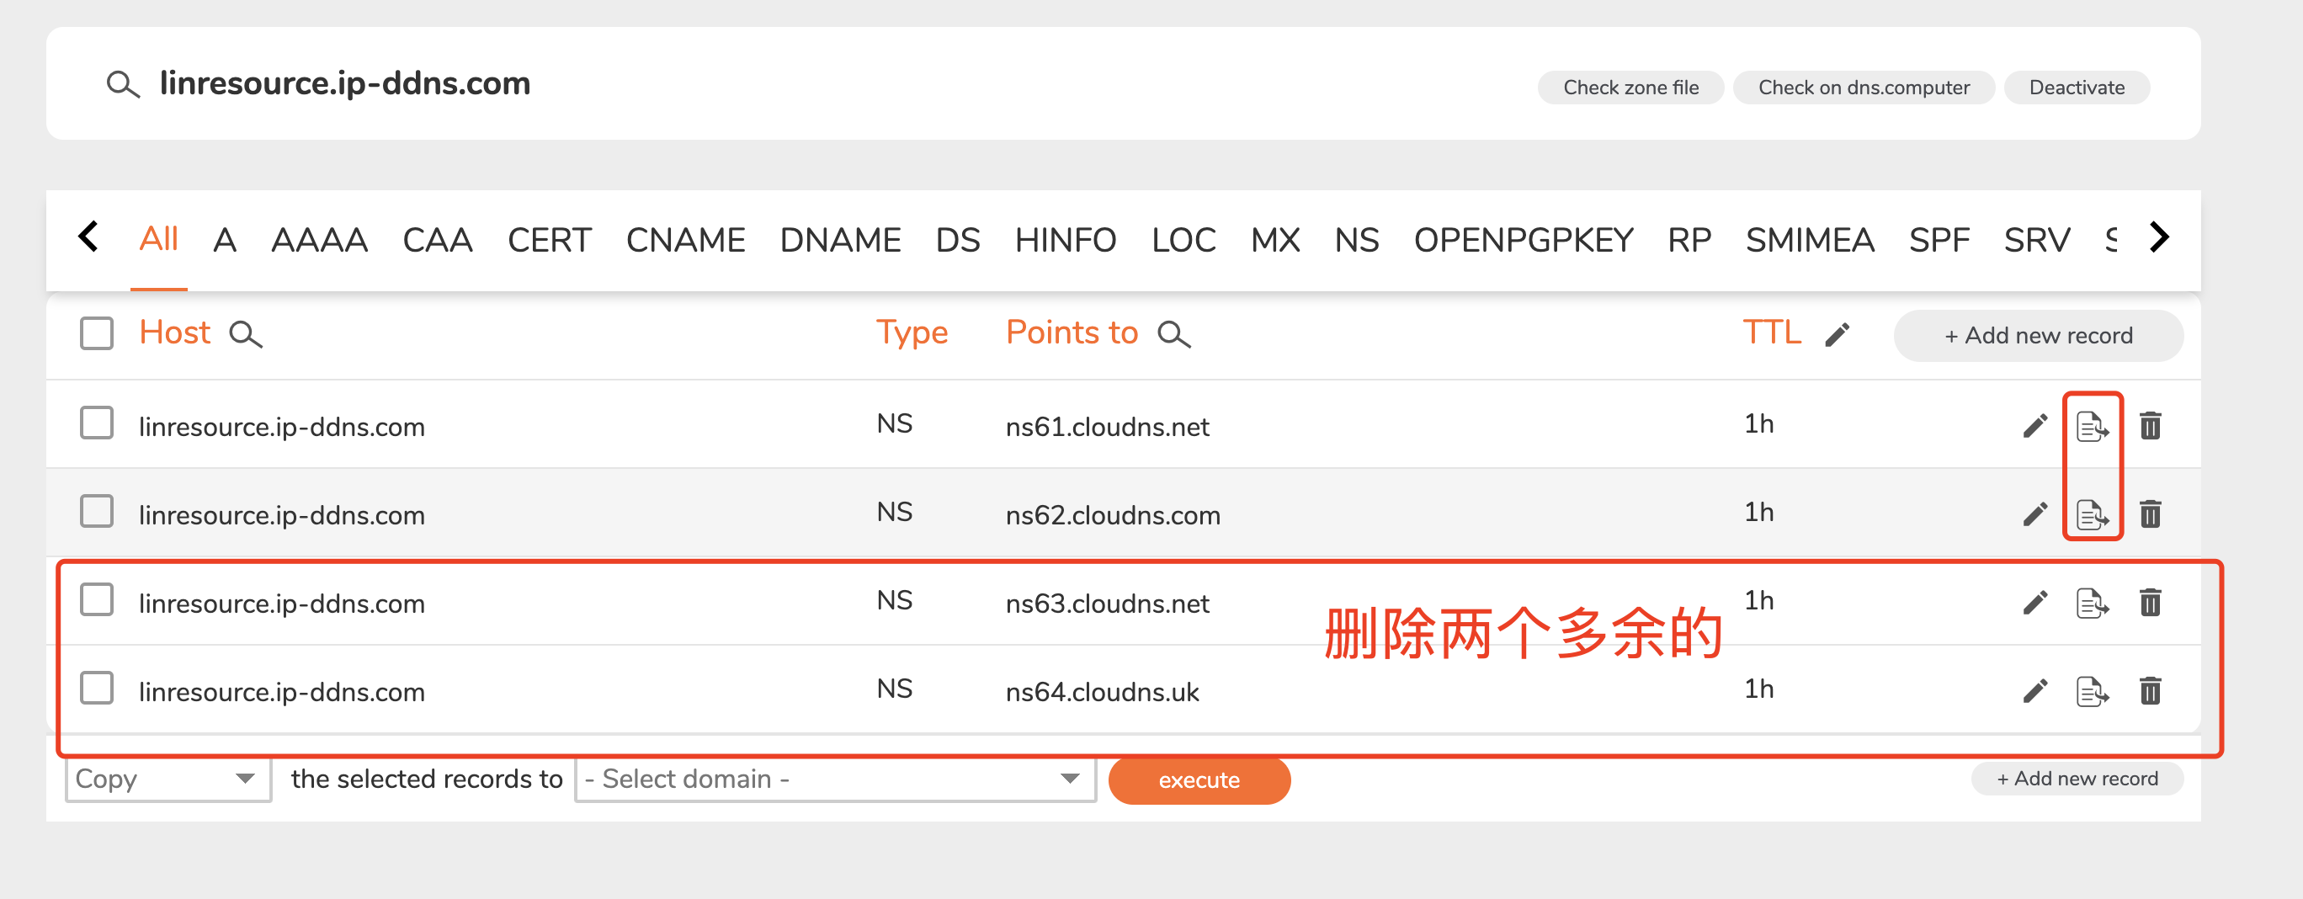This screenshot has width=2303, height=899.
Task: Edit the ns62.cloudns.com record with its pencil icon
Action: pos(2034,513)
